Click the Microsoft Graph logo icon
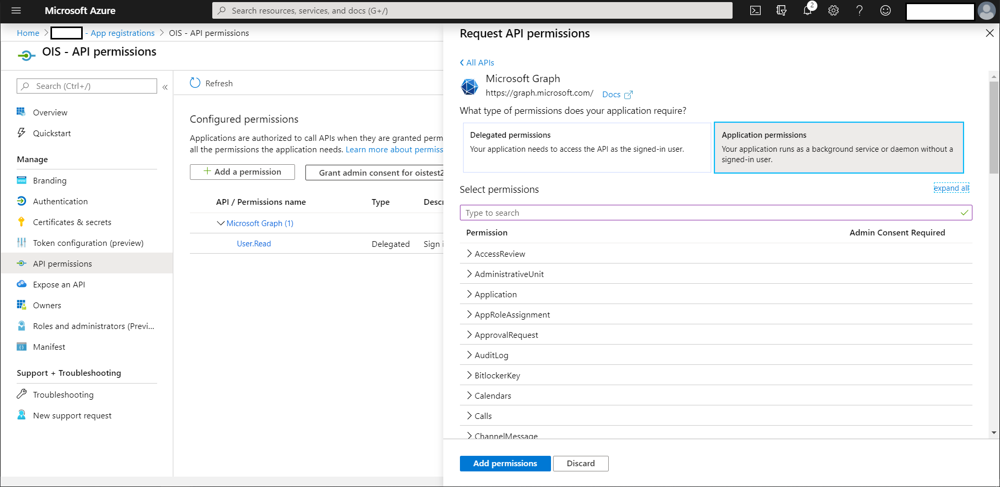This screenshot has width=1000, height=487. coord(469,86)
